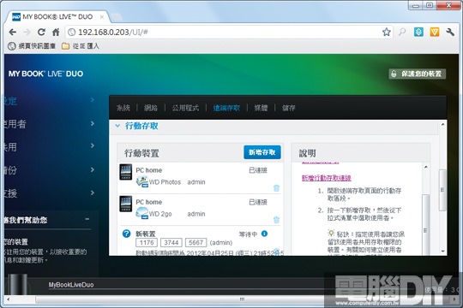Expand the 使用者 sidebar item arrow
The image size is (463, 308).
[x=93, y=123]
